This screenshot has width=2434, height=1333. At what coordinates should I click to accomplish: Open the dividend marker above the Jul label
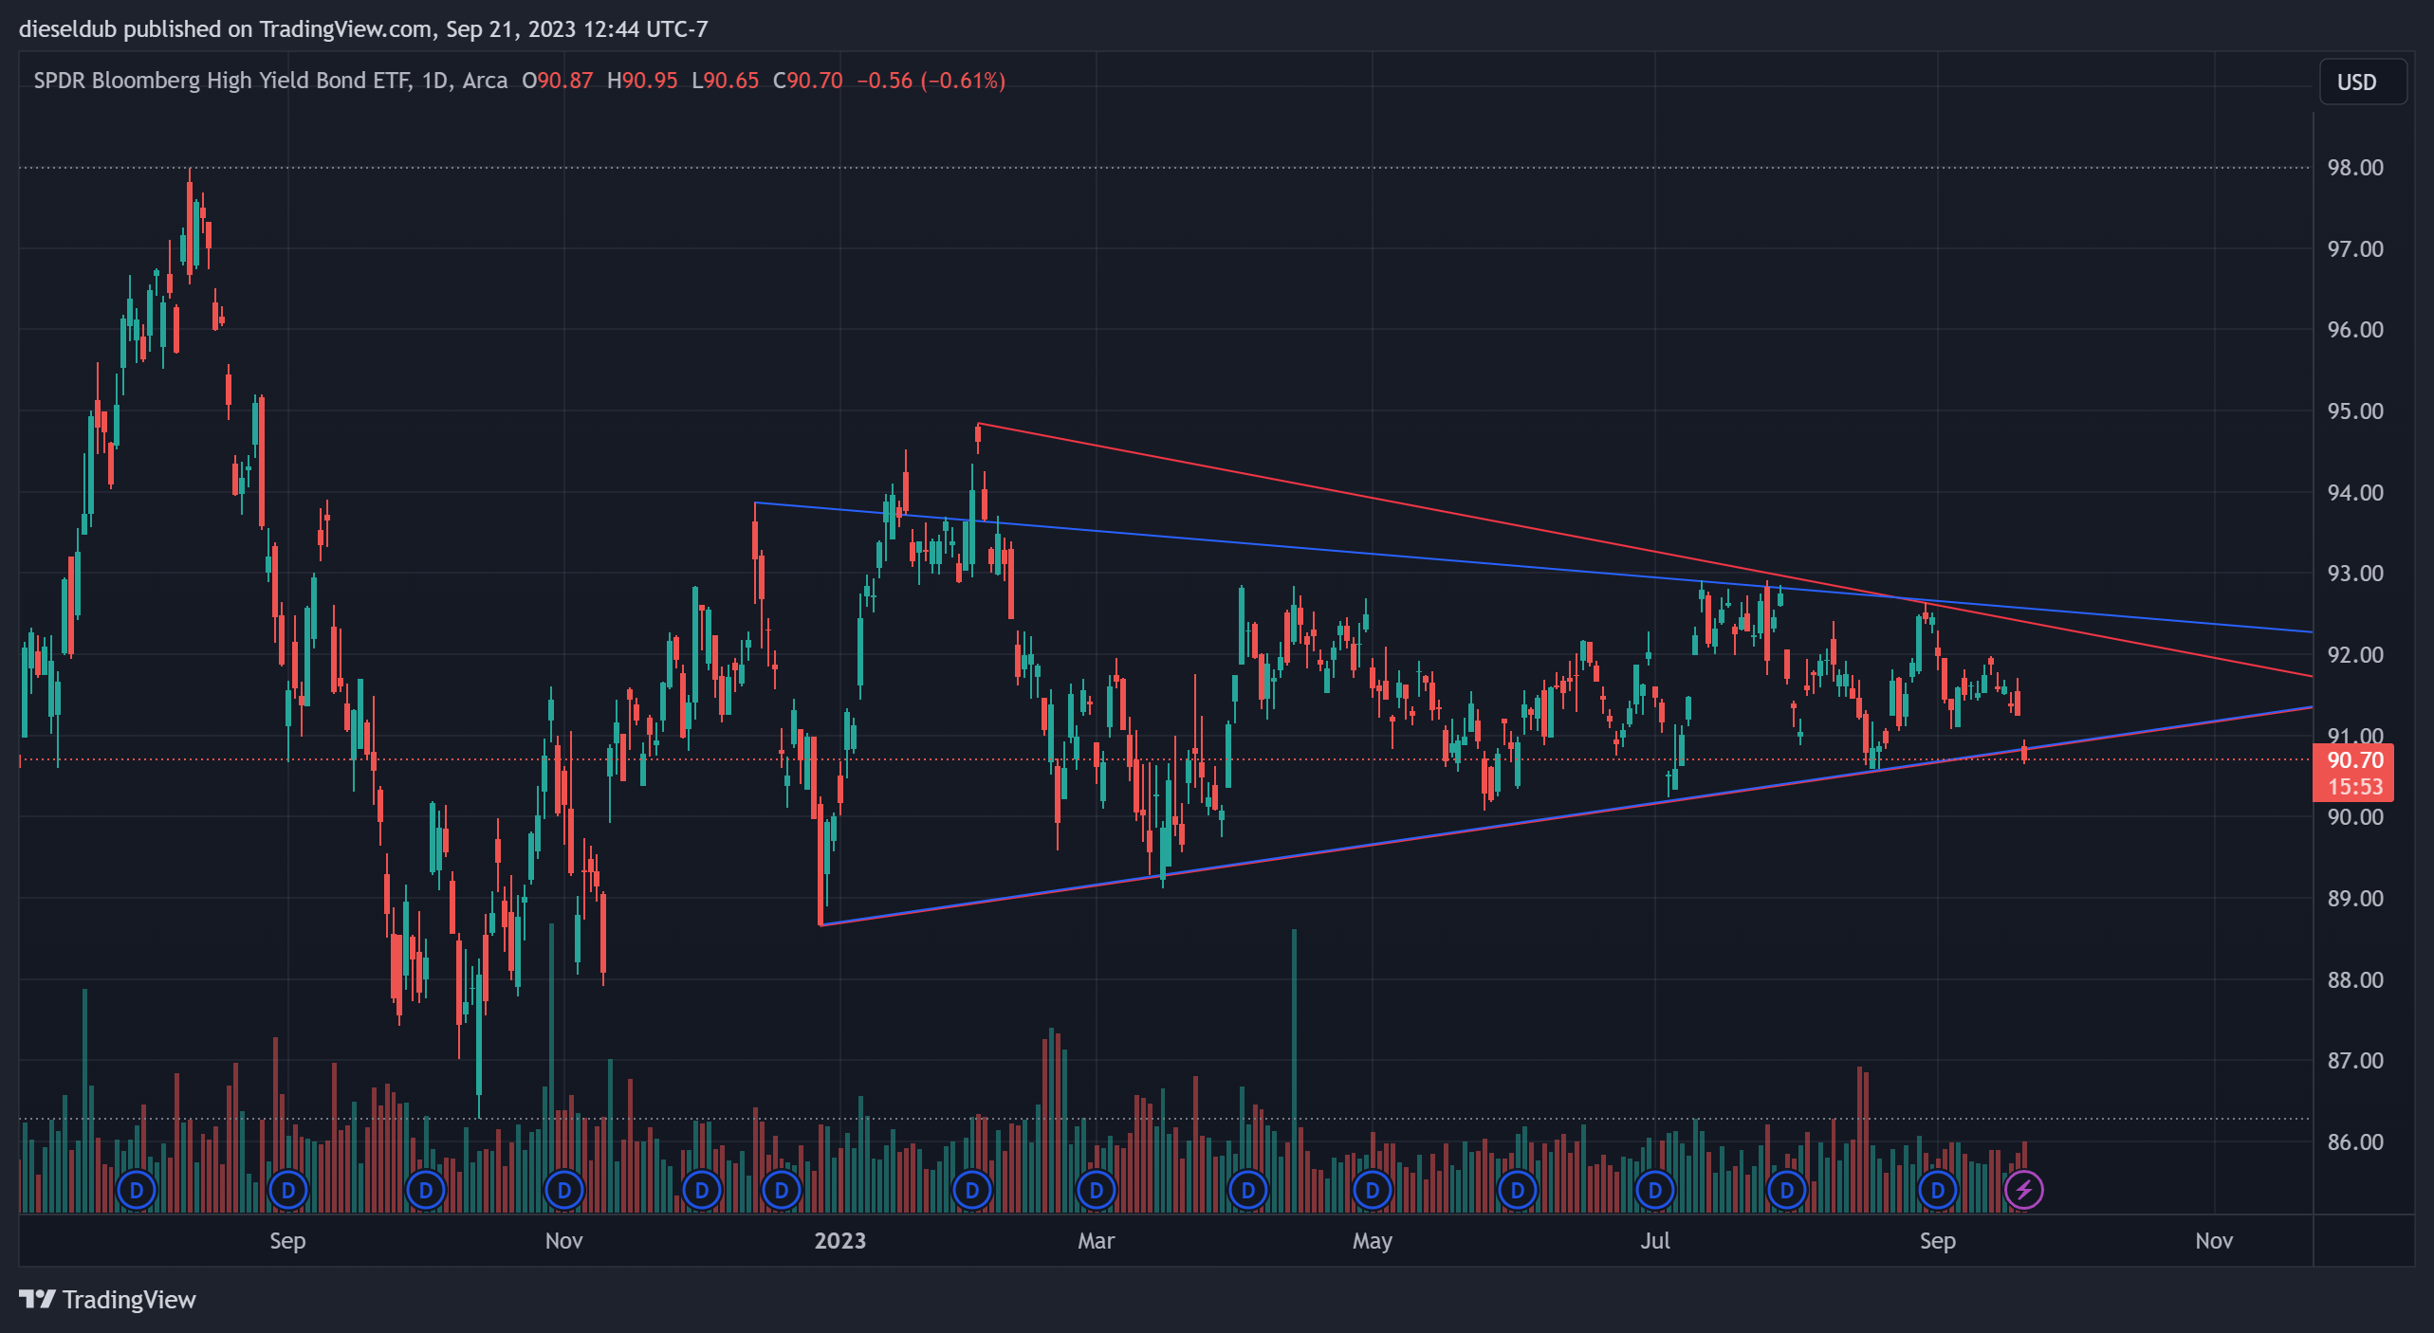coord(1655,1190)
